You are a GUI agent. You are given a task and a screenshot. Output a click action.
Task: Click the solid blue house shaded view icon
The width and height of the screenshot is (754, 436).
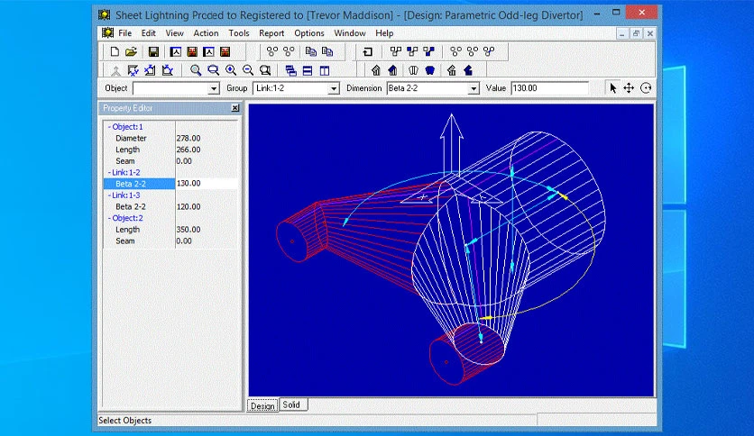392,70
